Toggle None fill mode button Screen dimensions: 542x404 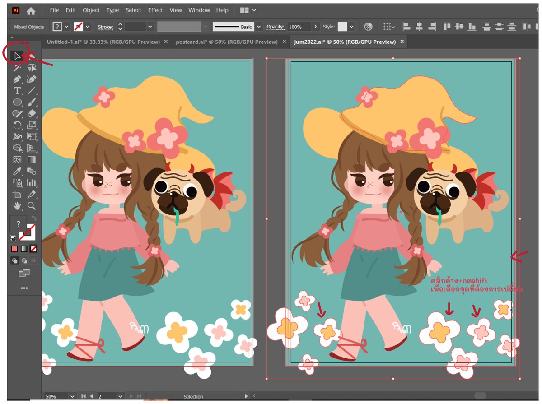point(33,249)
